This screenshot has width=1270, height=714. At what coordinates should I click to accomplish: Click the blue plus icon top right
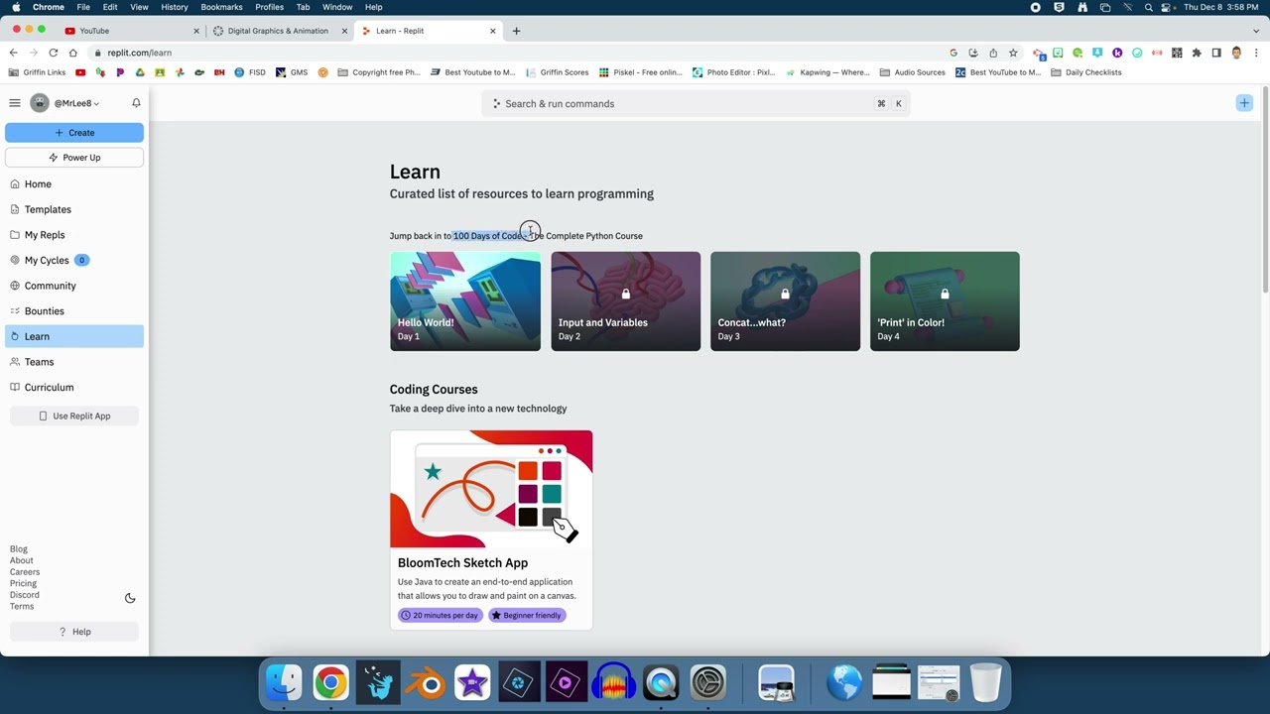[1244, 103]
